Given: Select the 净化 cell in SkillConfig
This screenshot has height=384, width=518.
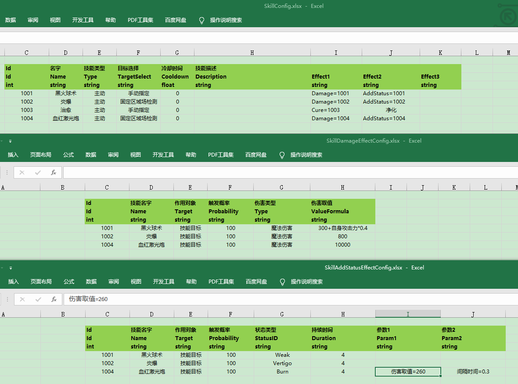Looking at the screenshot, I should [x=391, y=110].
